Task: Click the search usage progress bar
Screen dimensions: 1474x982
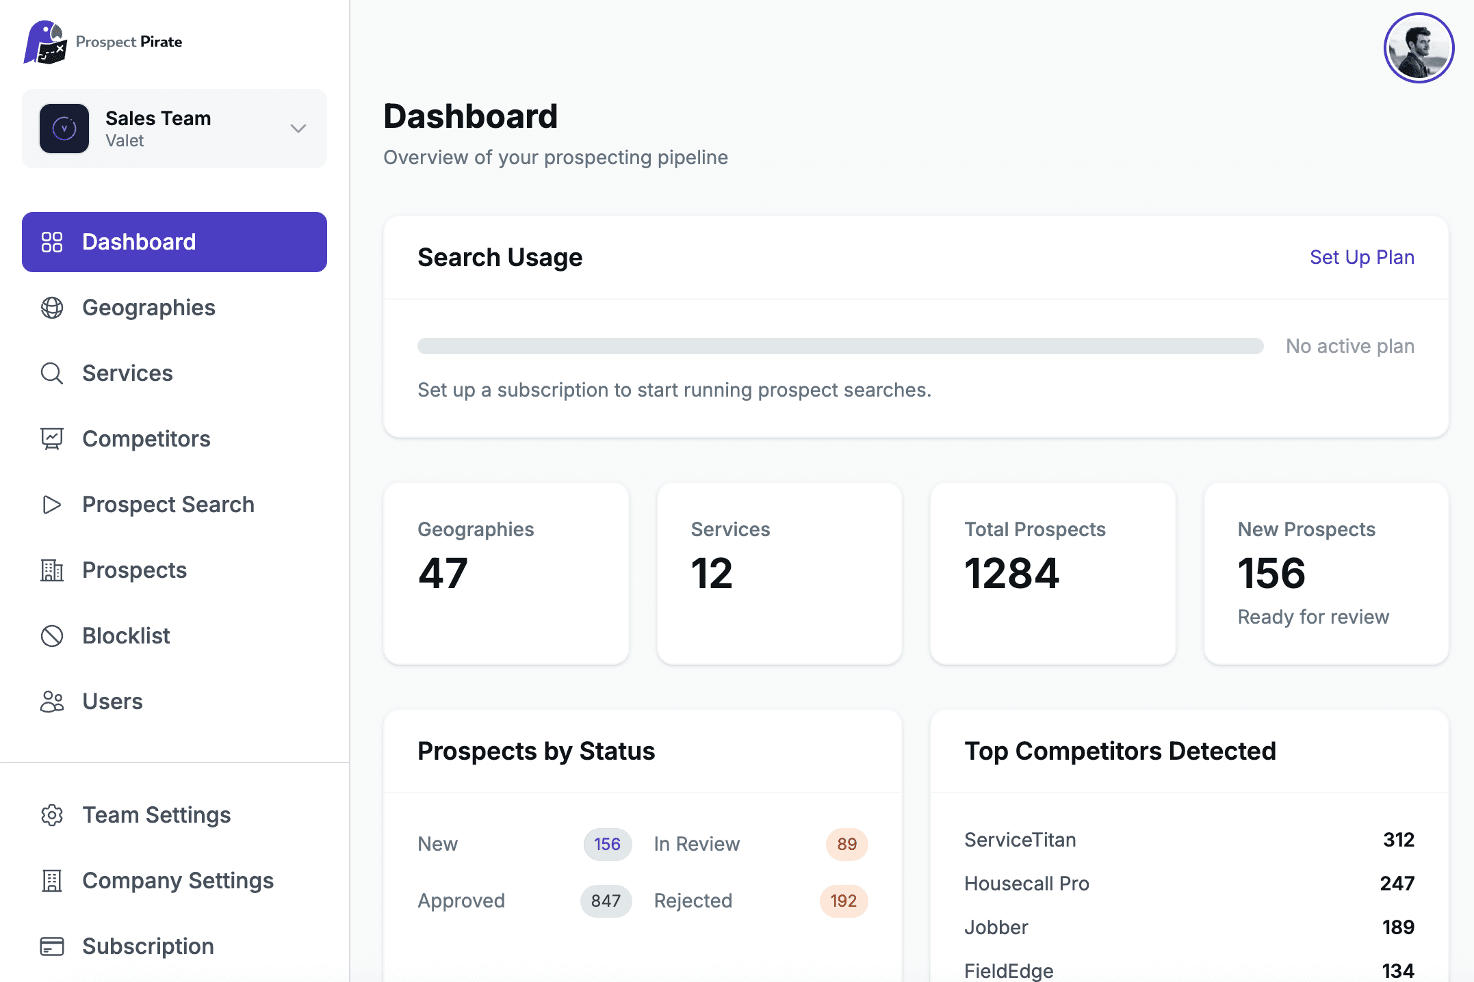Action: [x=840, y=346]
